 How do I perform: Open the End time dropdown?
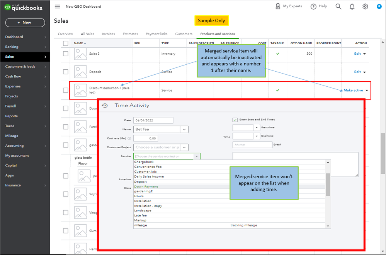pyautogui.click(x=257, y=136)
